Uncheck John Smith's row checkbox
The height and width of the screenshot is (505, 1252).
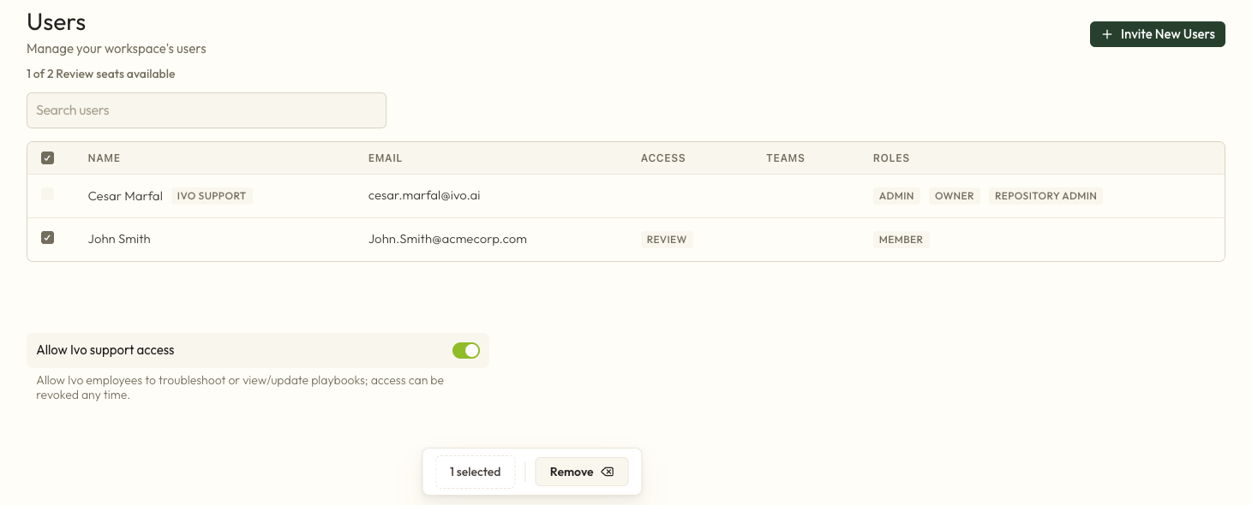(48, 238)
